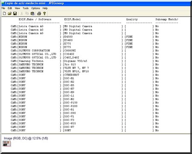This screenshot has height=154, width=192.
Task: Click the 'Quality' column header
Action: 132,20
